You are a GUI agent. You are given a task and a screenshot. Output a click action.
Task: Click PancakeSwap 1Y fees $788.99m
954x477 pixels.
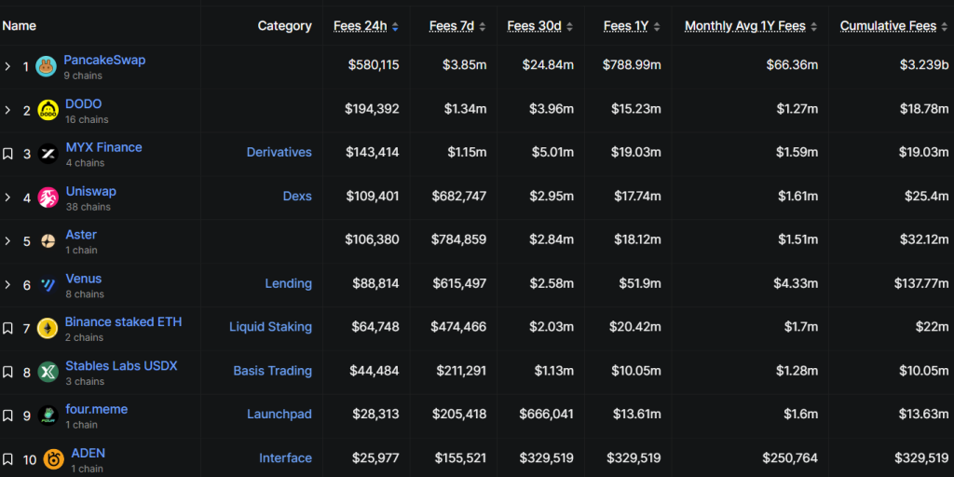point(633,65)
